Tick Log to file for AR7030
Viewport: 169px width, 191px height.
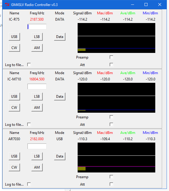point(29,184)
